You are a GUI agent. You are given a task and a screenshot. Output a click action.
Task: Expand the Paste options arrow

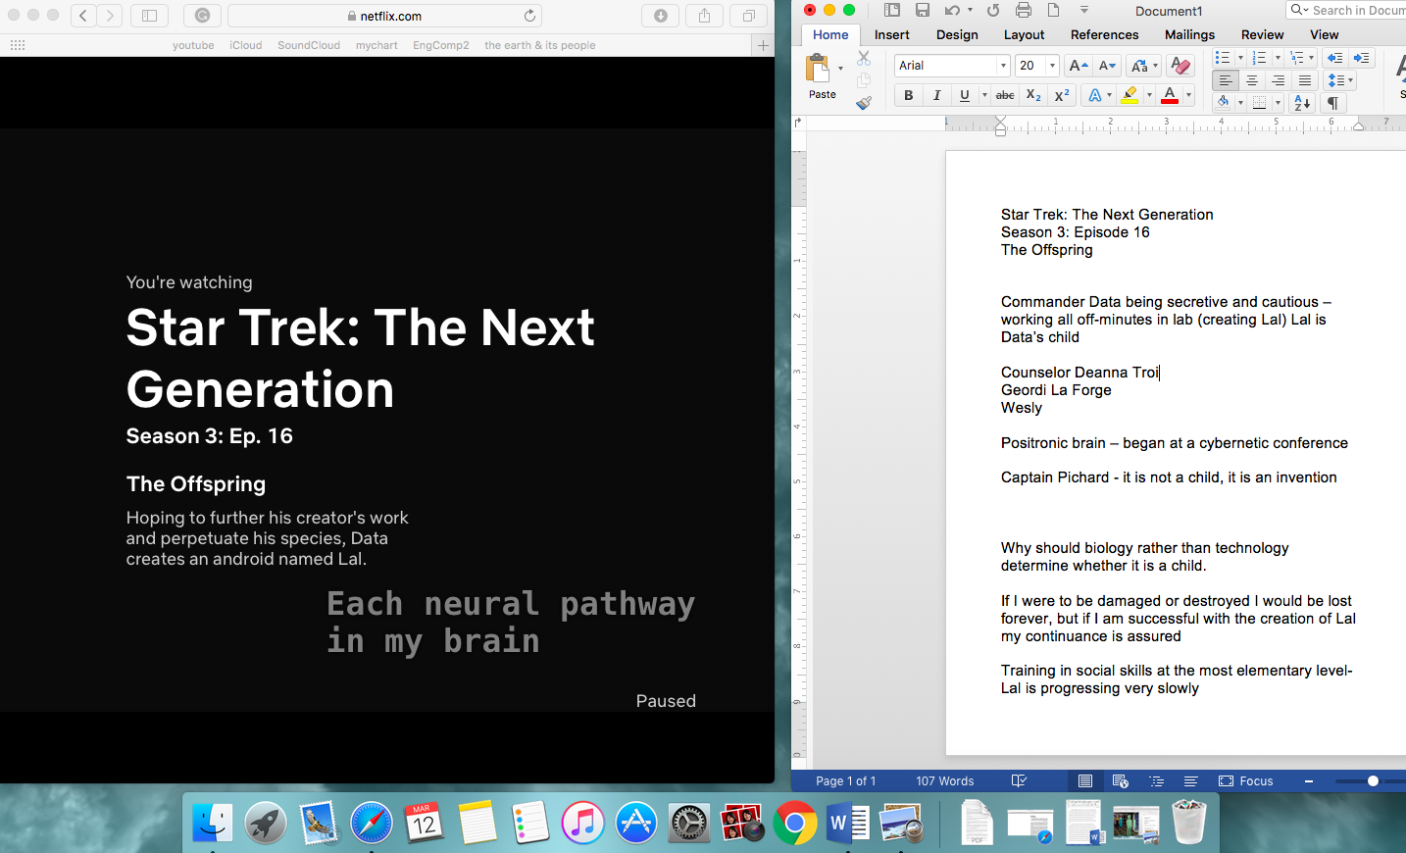(x=840, y=69)
